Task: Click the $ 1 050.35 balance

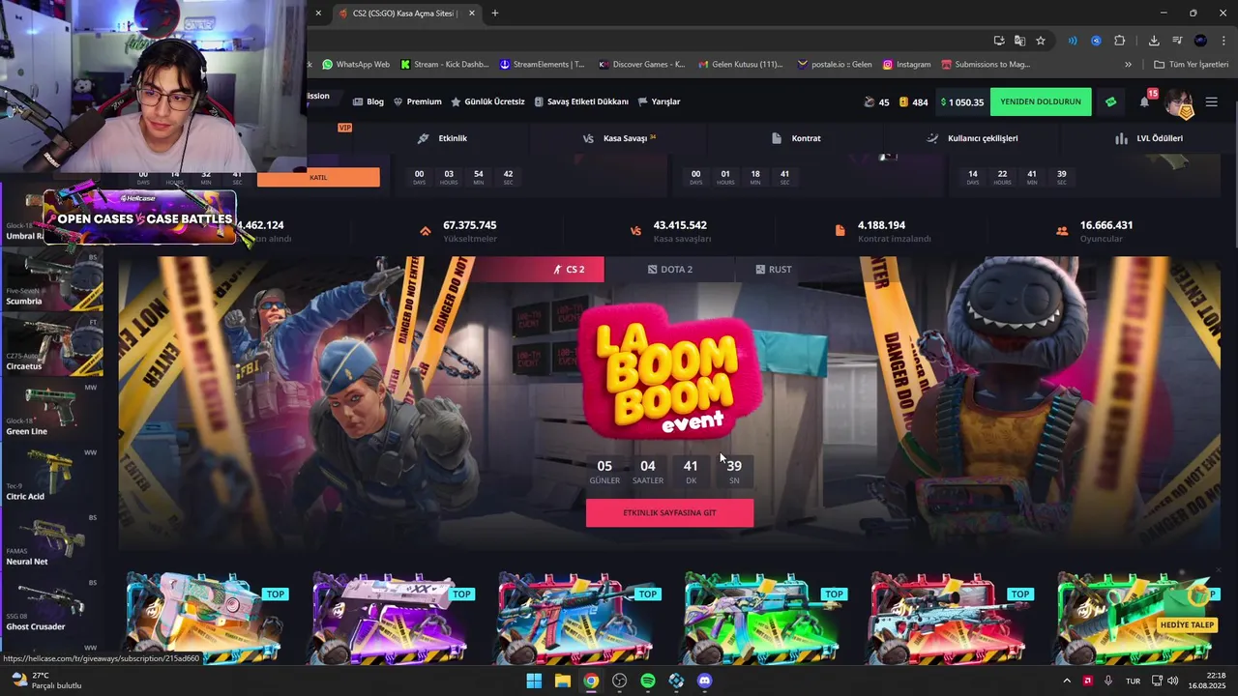Action: point(961,102)
